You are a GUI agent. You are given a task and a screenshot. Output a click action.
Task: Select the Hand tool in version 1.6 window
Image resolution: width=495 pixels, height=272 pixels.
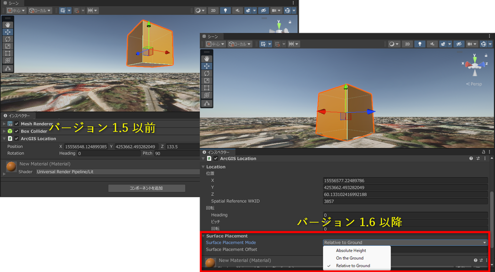(207, 59)
